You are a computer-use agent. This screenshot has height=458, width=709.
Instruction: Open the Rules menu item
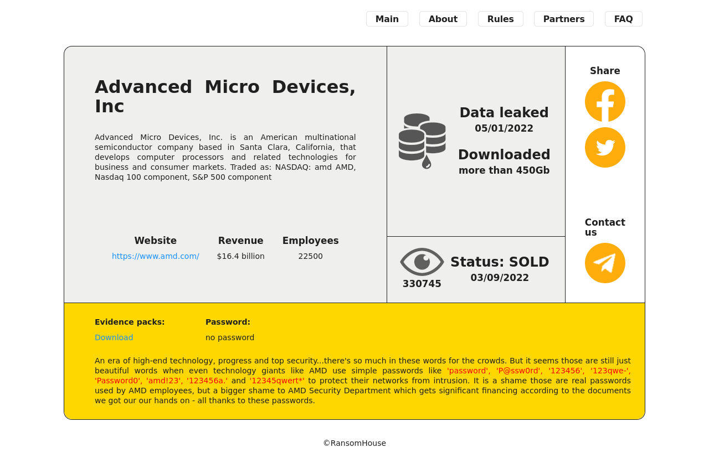(x=500, y=19)
